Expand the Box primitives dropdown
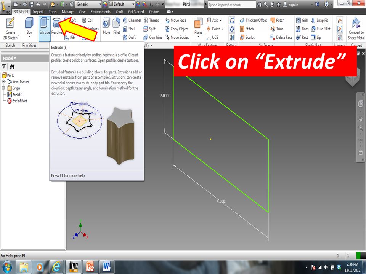The height and width of the screenshot is (274, 366). click(x=29, y=37)
